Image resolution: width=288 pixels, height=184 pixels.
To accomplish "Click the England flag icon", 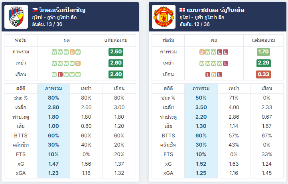I will (182, 10).
